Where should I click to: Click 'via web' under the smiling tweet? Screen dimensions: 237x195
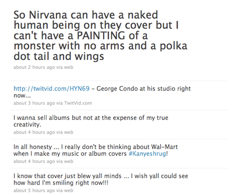point(65,190)
